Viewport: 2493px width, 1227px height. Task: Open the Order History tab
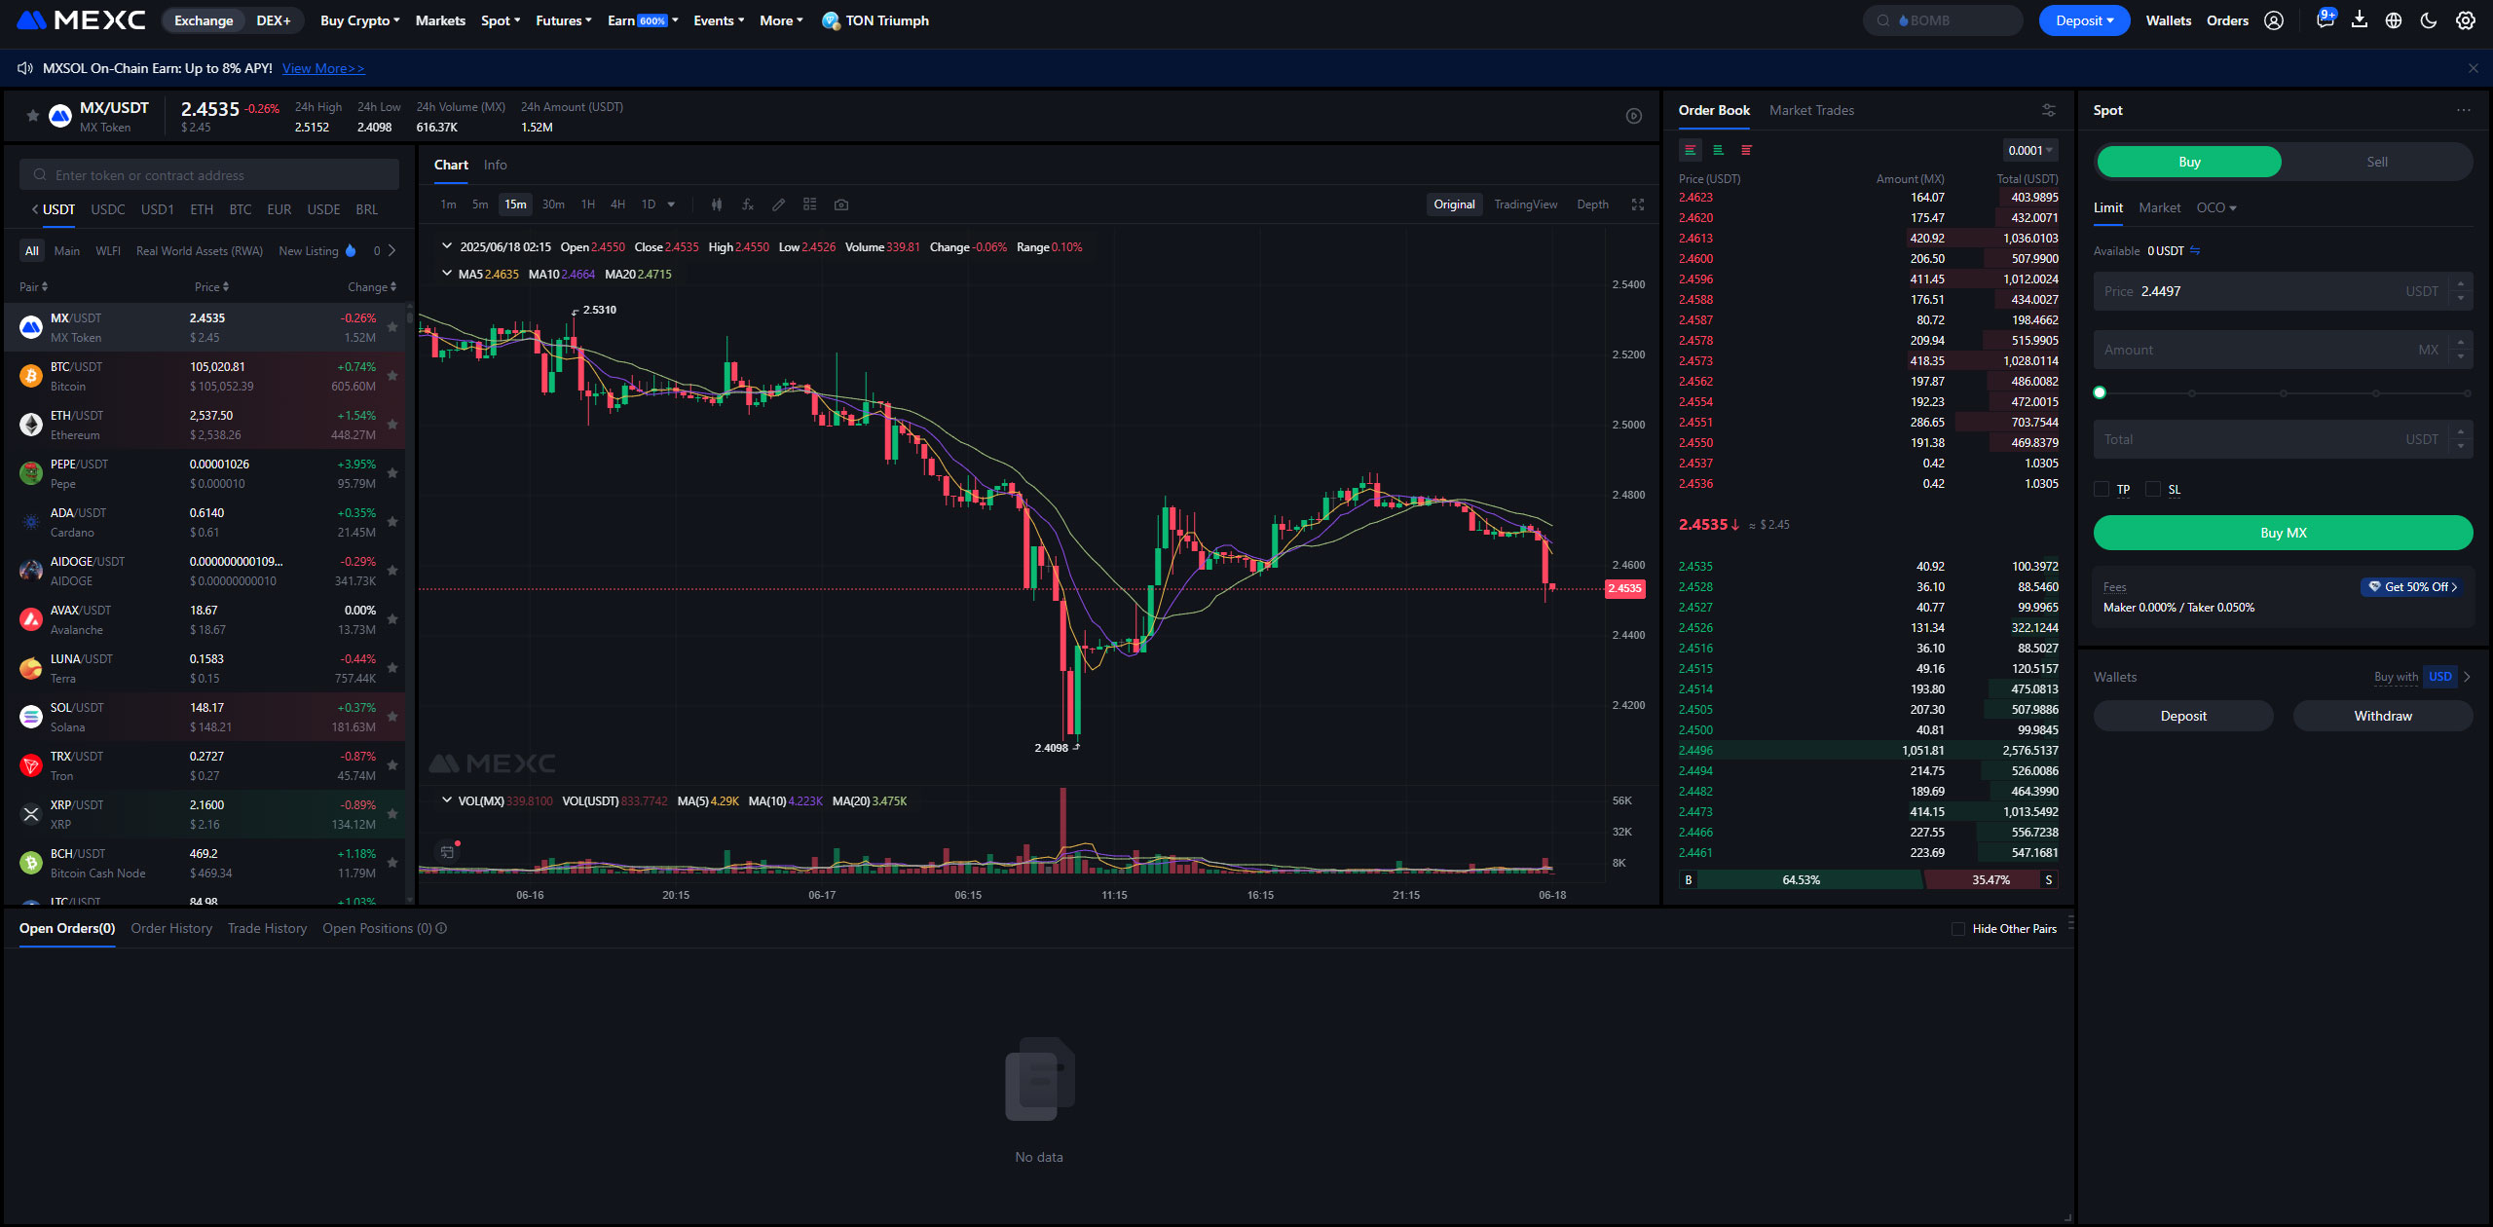171,928
